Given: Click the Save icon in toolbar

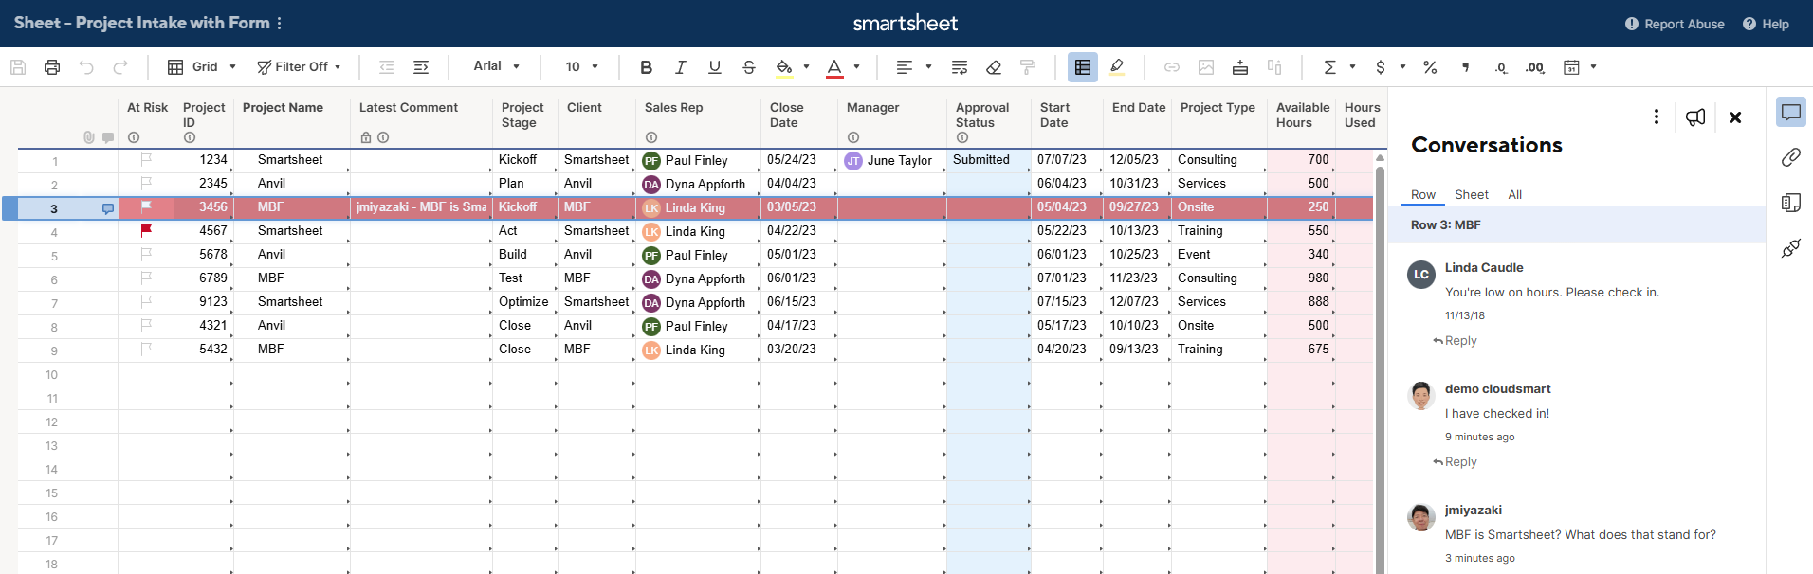Looking at the screenshot, I should tap(18, 67).
